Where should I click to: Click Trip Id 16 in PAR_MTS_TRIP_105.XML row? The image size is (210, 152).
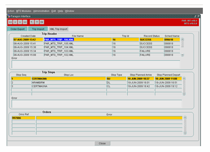(x=126, y=44)
